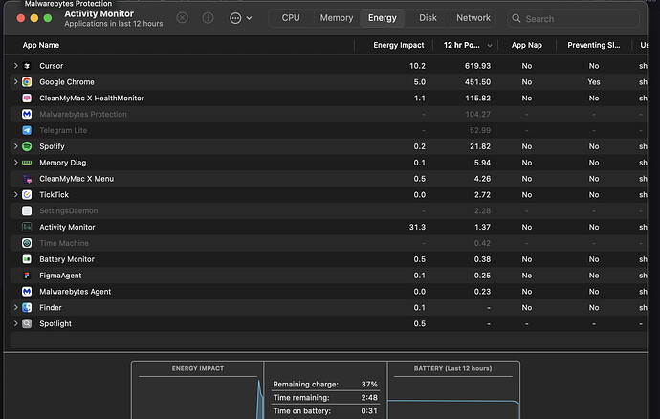Click the stop process X toolbar icon
Image resolution: width=660 pixels, height=419 pixels.
[x=183, y=18]
